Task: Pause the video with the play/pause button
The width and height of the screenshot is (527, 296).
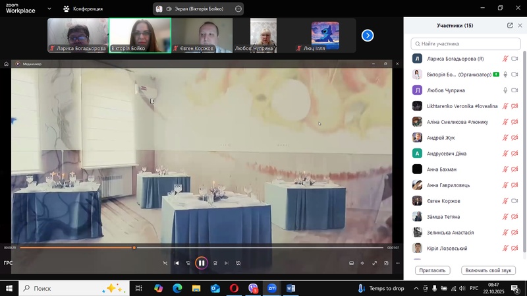Action: [202, 263]
